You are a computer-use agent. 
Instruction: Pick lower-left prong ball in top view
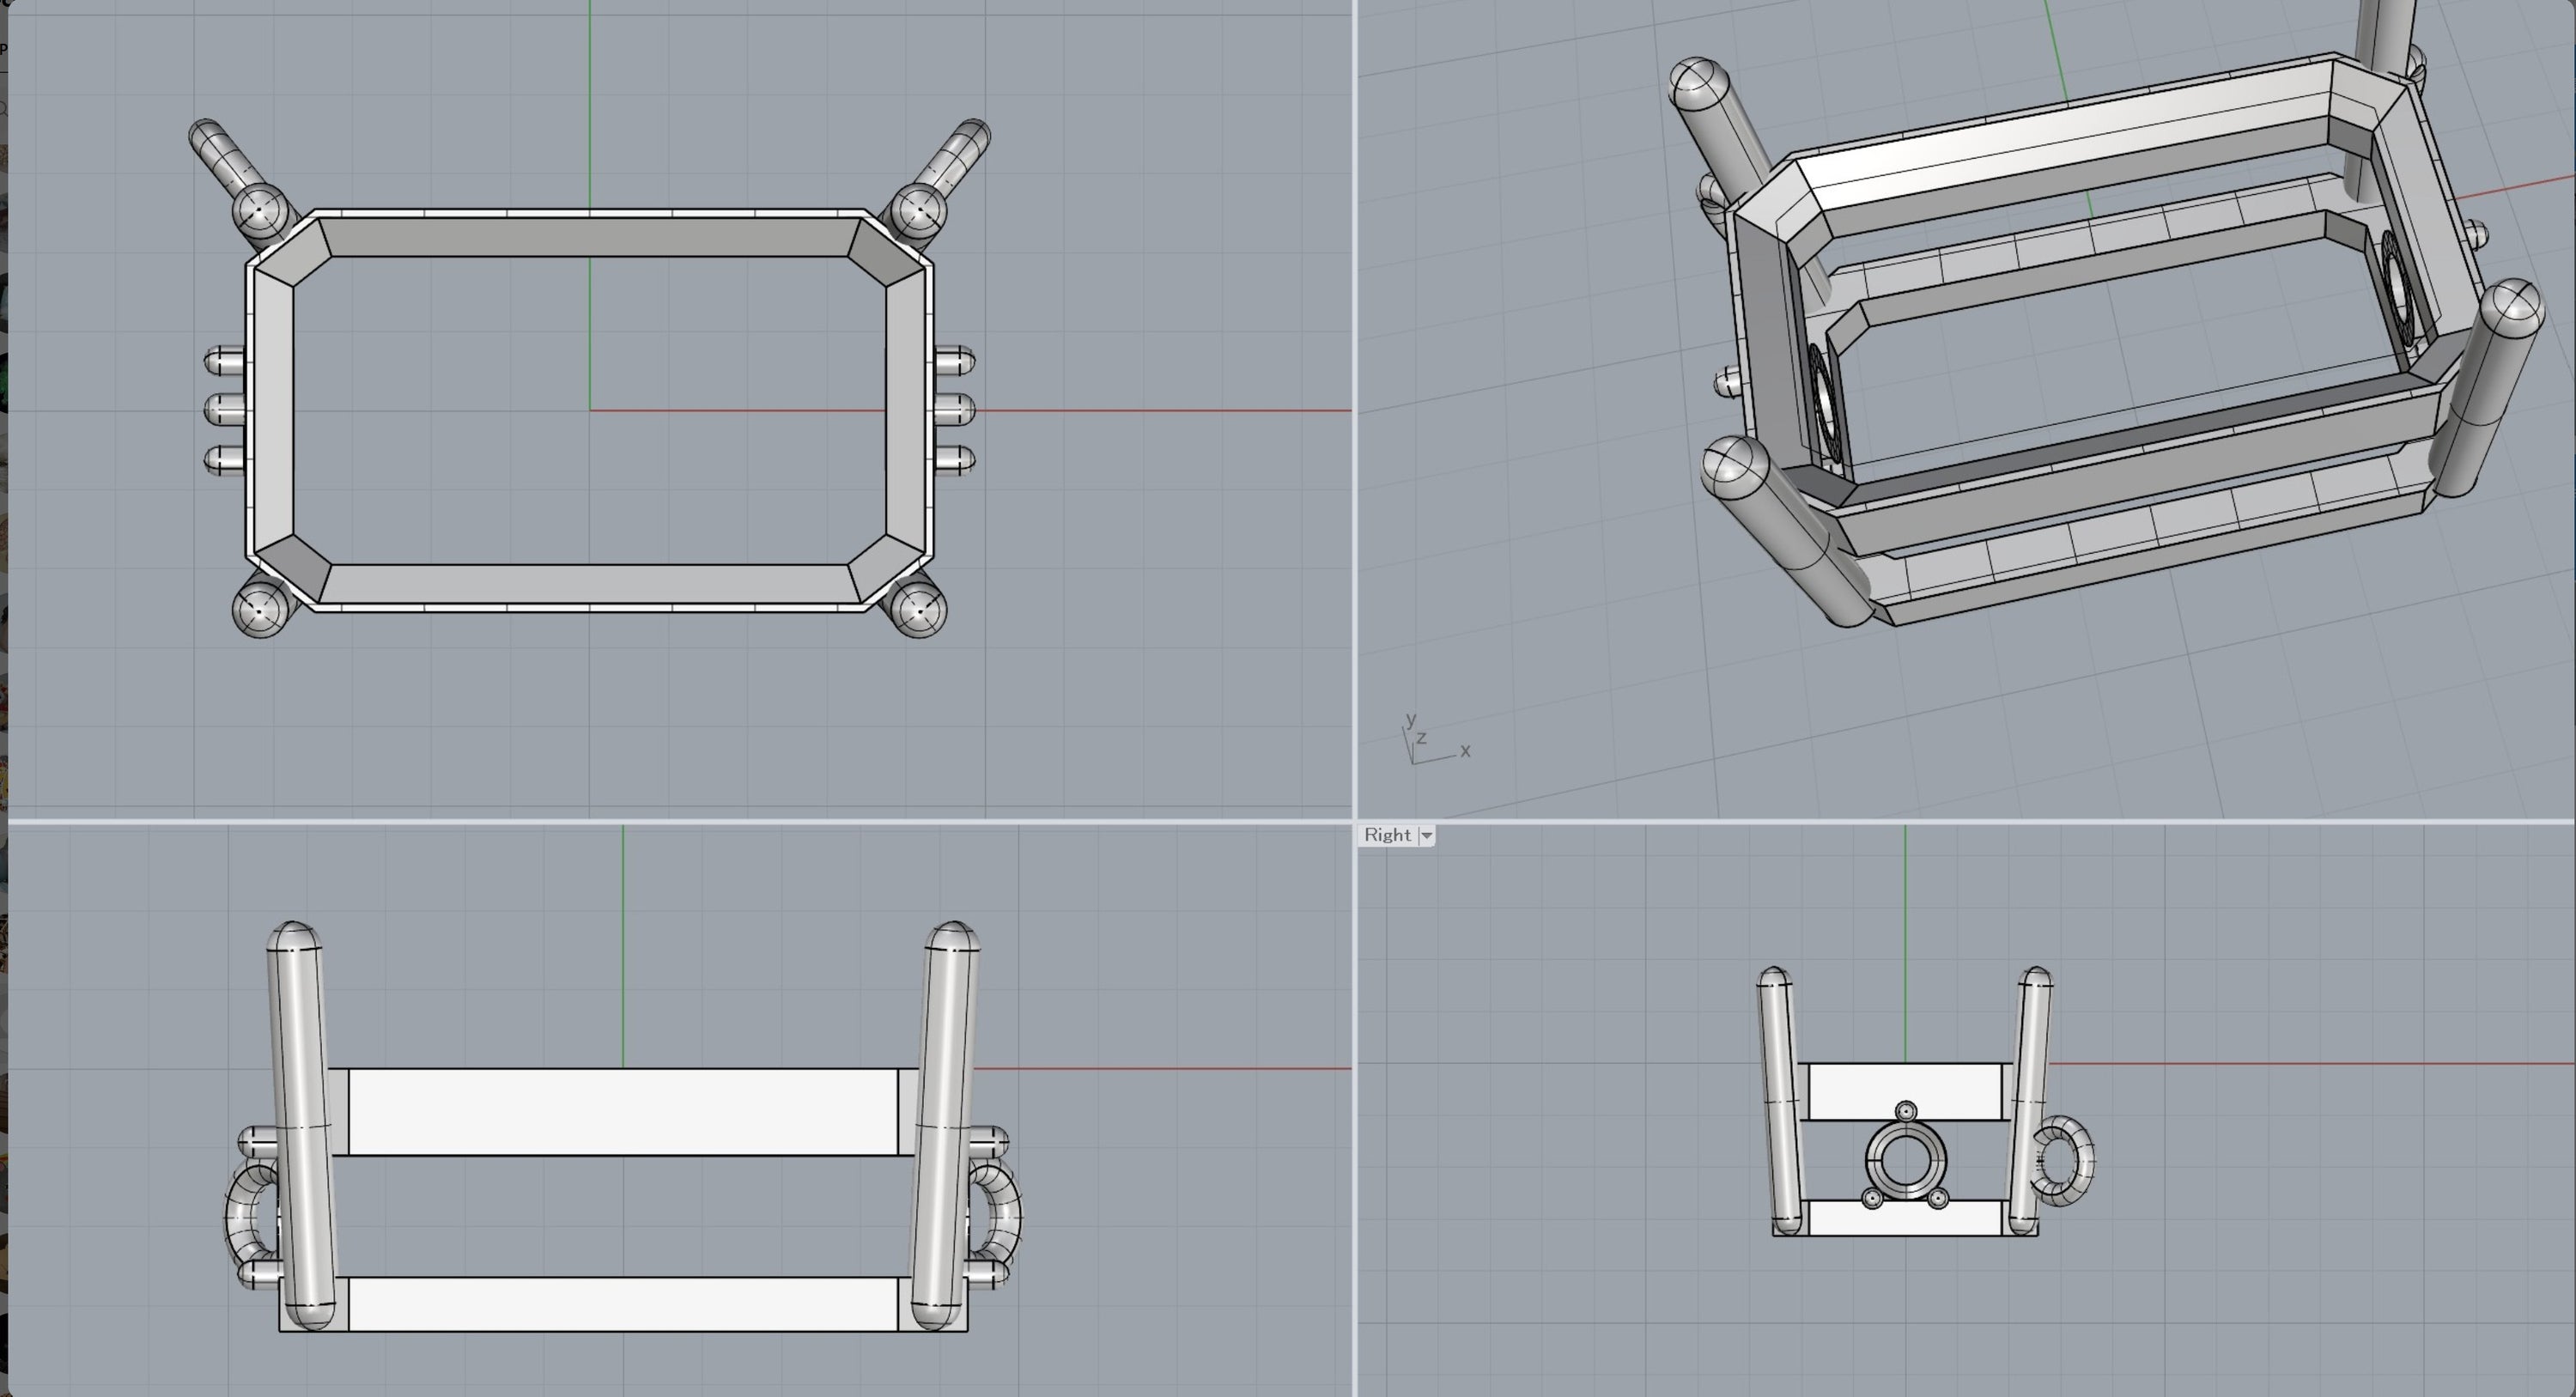tap(260, 610)
